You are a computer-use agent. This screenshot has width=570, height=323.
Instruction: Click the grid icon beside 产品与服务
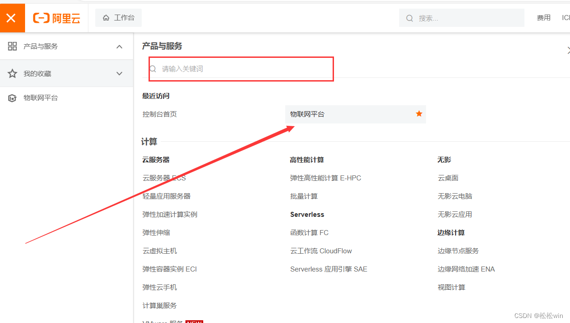(x=12, y=46)
